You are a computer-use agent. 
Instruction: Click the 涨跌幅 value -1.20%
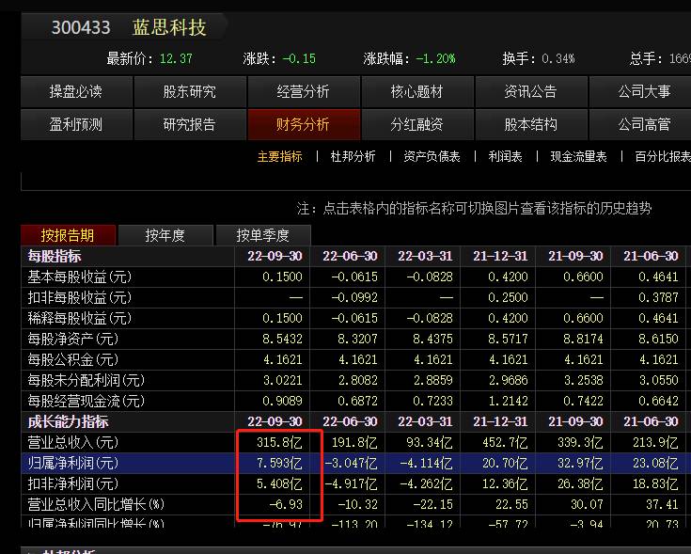[x=436, y=58]
